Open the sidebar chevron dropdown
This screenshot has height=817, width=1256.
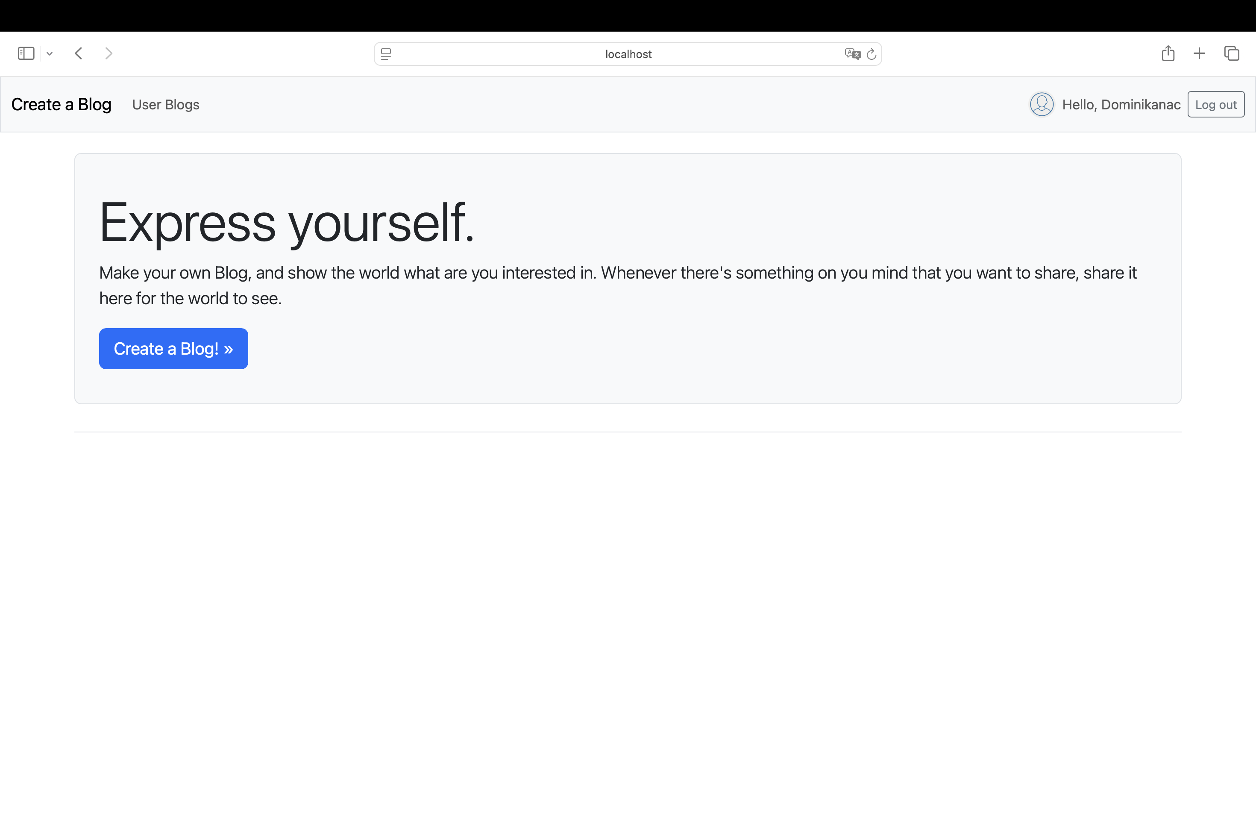(50, 53)
